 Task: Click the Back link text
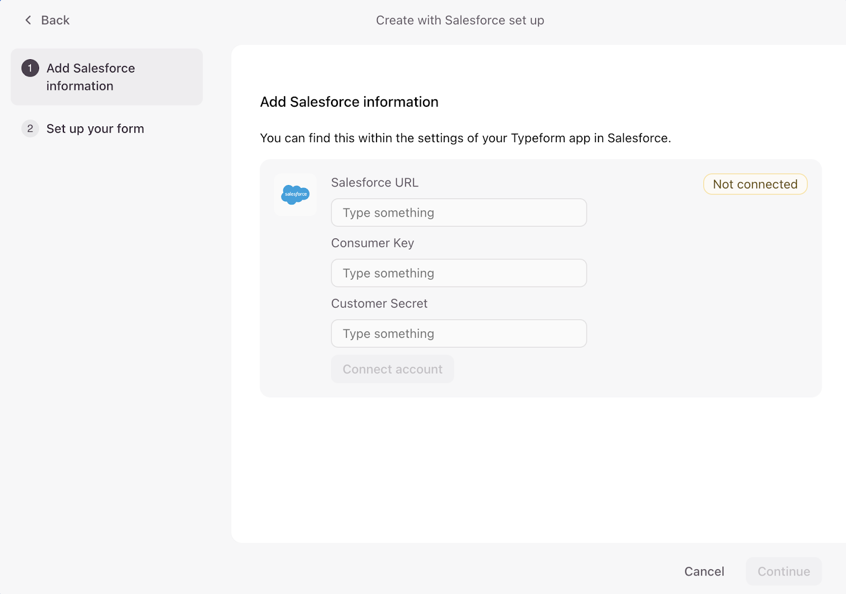[55, 20]
